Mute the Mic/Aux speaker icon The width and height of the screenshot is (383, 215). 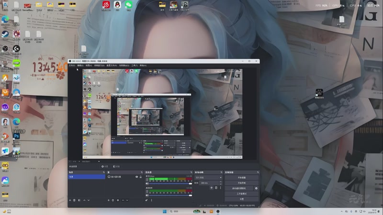pyautogui.click(x=147, y=183)
